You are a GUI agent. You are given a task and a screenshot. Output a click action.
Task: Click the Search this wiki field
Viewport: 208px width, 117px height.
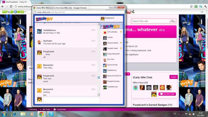point(150,21)
